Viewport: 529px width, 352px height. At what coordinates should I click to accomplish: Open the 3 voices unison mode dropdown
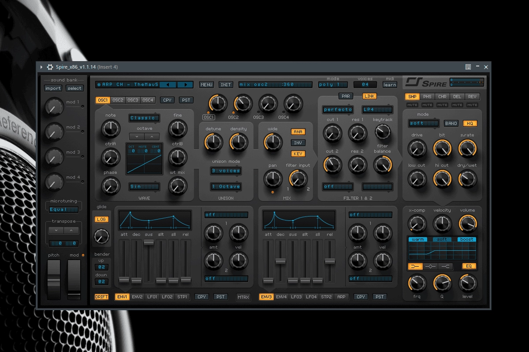point(226,171)
